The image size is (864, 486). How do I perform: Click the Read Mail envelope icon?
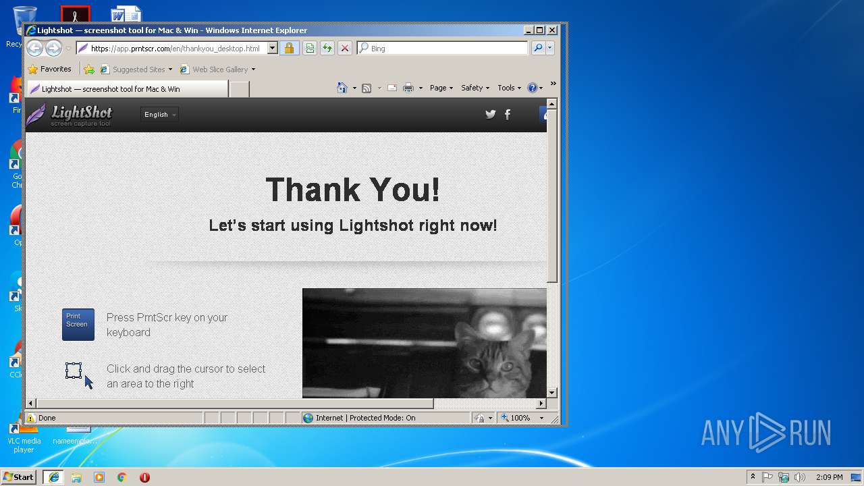392,88
